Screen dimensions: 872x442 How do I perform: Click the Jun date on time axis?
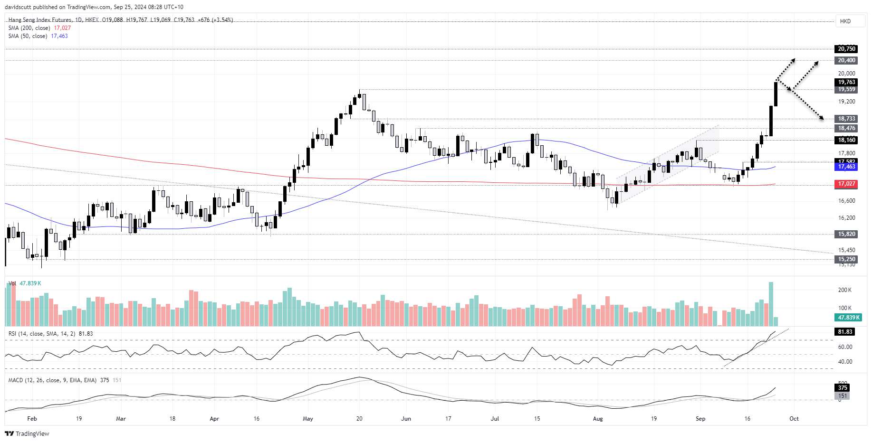tap(406, 419)
